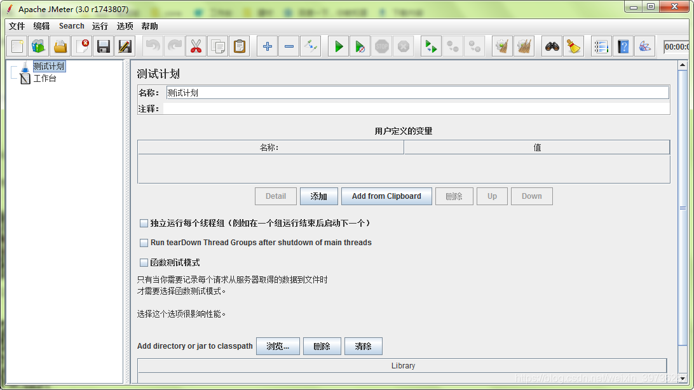
Task: Click the Remote stop all icon
Action: (452, 46)
